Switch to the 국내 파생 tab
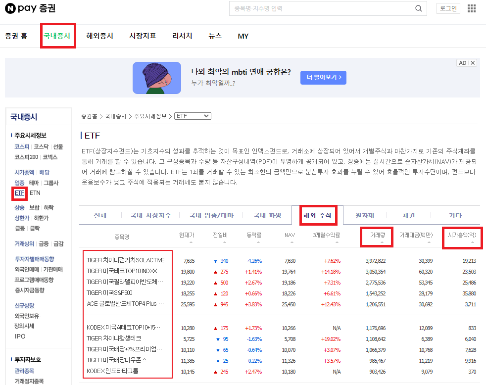This screenshot has height=385, width=486. tap(267, 215)
